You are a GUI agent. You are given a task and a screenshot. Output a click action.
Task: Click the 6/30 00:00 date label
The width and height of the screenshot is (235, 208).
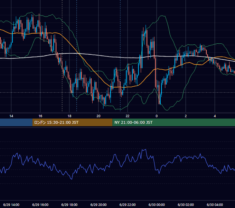[x=157, y=205]
